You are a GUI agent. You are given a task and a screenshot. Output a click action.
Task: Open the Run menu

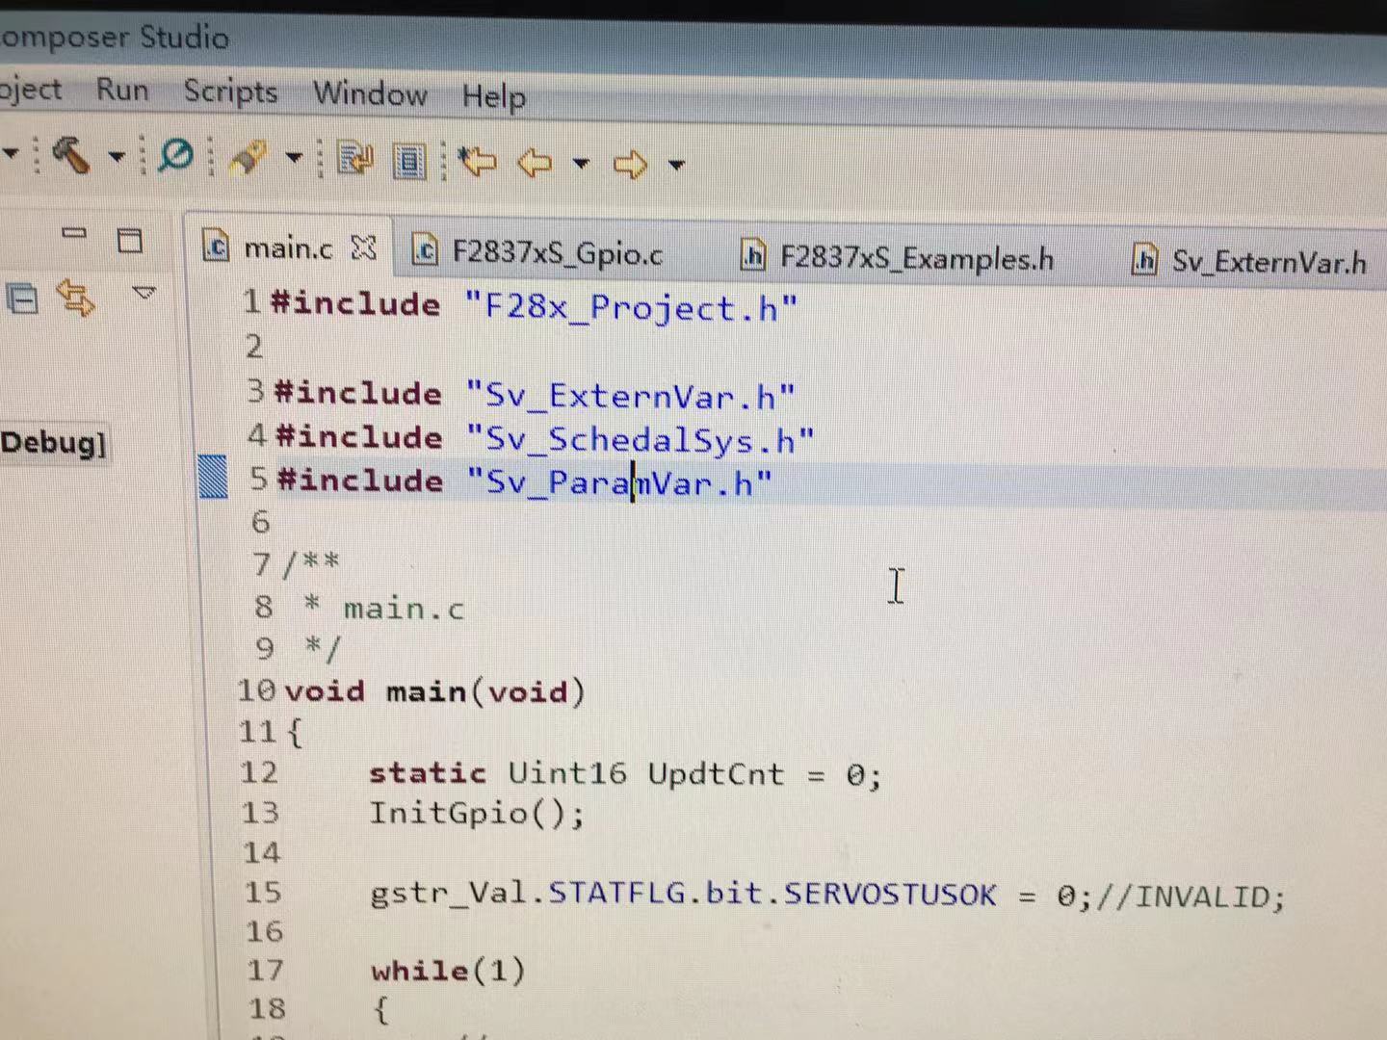(x=122, y=91)
